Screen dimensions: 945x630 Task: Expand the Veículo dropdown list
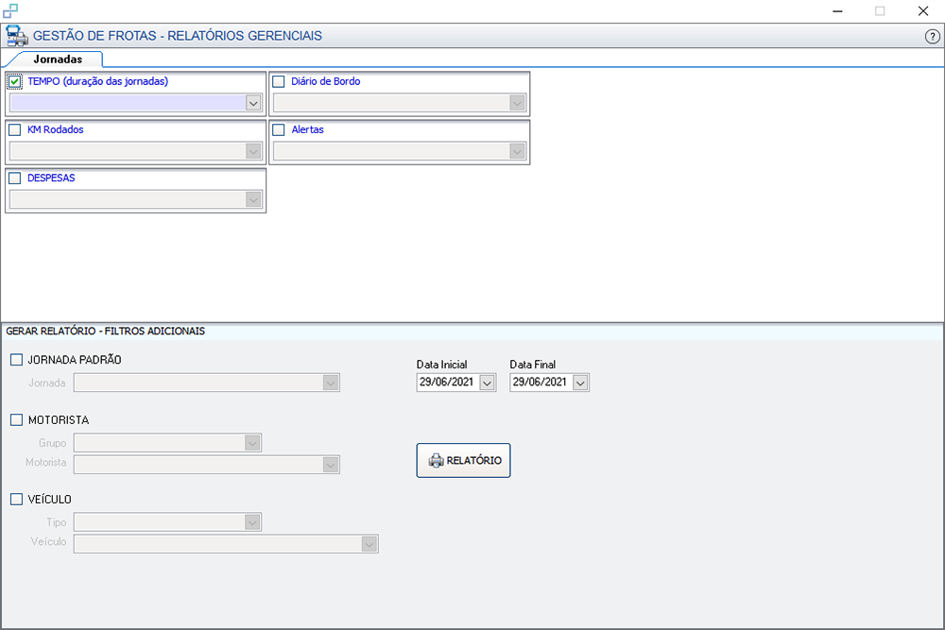tap(369, 544)
